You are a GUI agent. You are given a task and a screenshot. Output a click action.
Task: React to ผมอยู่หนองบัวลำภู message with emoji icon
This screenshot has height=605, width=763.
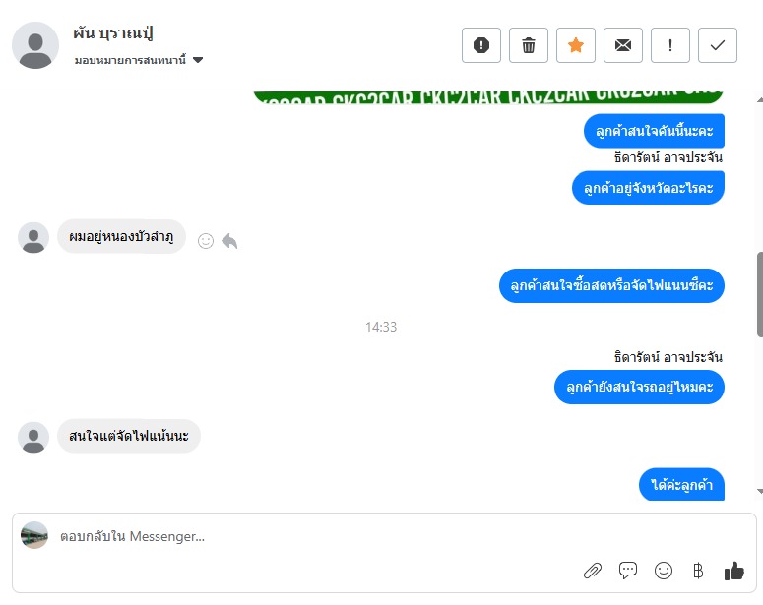click(206, 241)
